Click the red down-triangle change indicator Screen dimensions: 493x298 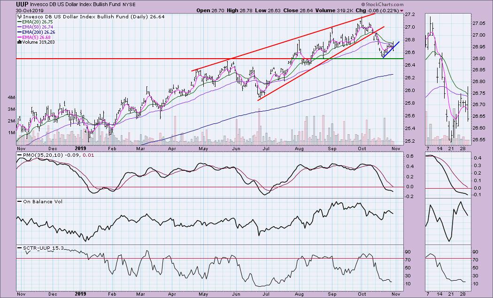401,11
